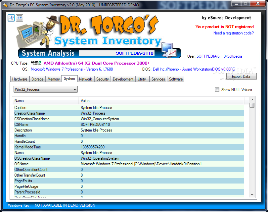268x212 pixels.
Task: Switch to the Storage tab
Action: point(37,79)
